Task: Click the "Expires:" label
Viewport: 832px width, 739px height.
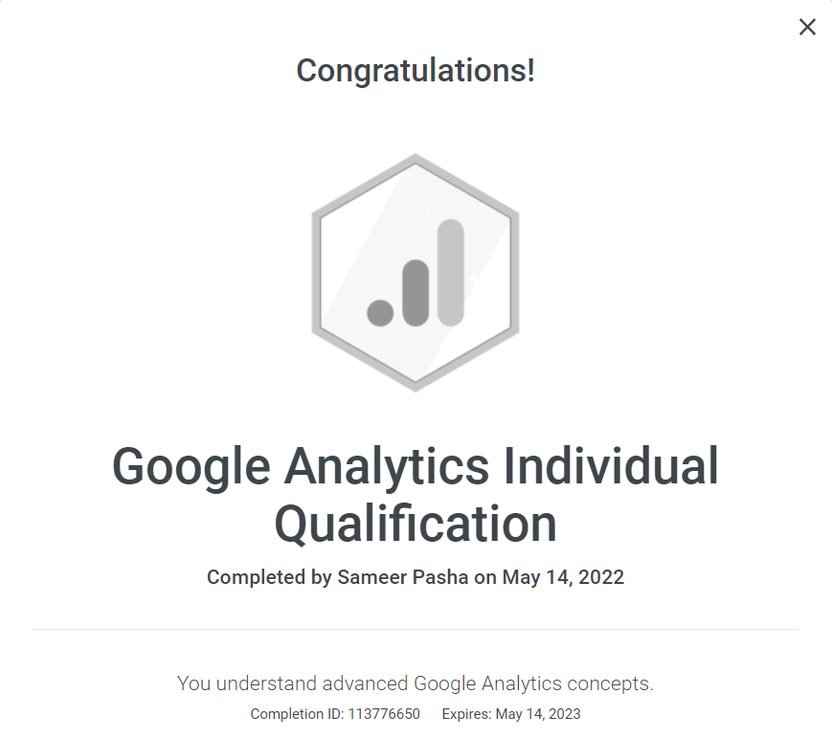Action: click(466, 714)
